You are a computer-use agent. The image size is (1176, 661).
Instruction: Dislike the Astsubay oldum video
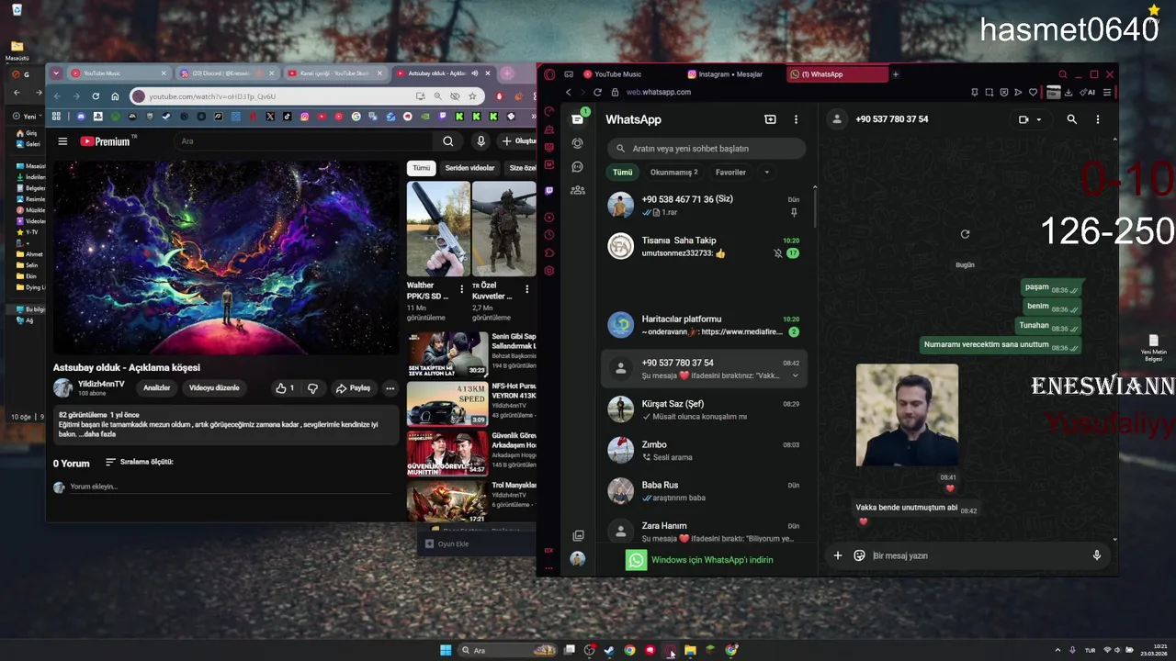coord(312,388)
